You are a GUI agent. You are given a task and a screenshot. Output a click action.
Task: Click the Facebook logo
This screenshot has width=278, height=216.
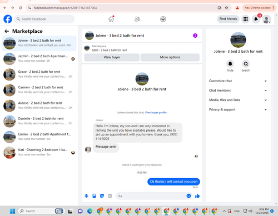tap(8, 19)
